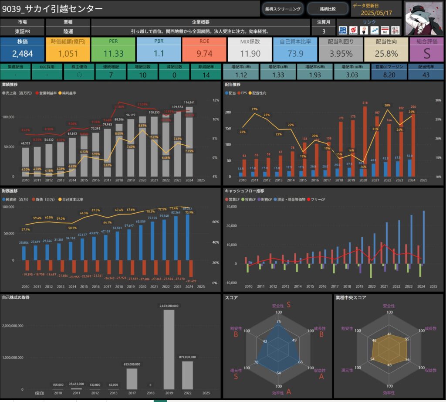Click the 2023 net assets bar labeled 82,364
The height and width of the screenshot is (402, 446).
[176, 238]
